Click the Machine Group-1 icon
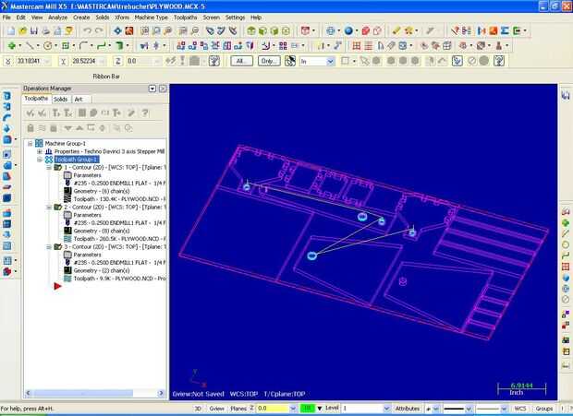Screen dimensions: 573x416 coord(39,143)
